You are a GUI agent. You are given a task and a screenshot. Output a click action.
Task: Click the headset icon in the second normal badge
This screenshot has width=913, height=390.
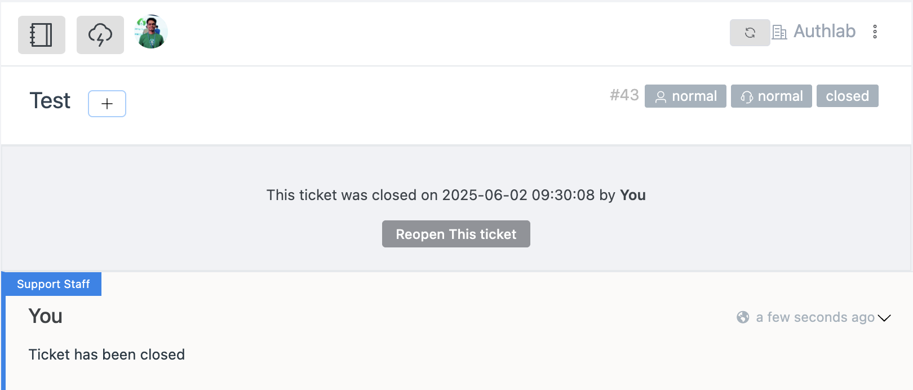click(x=747, y=96)
